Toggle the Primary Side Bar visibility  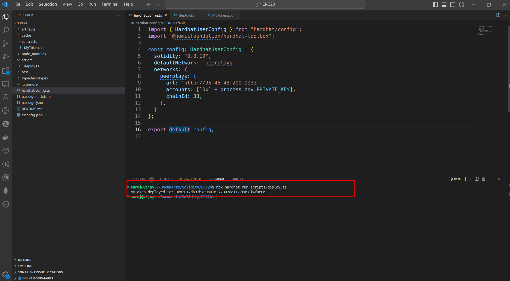click(435, 5)
